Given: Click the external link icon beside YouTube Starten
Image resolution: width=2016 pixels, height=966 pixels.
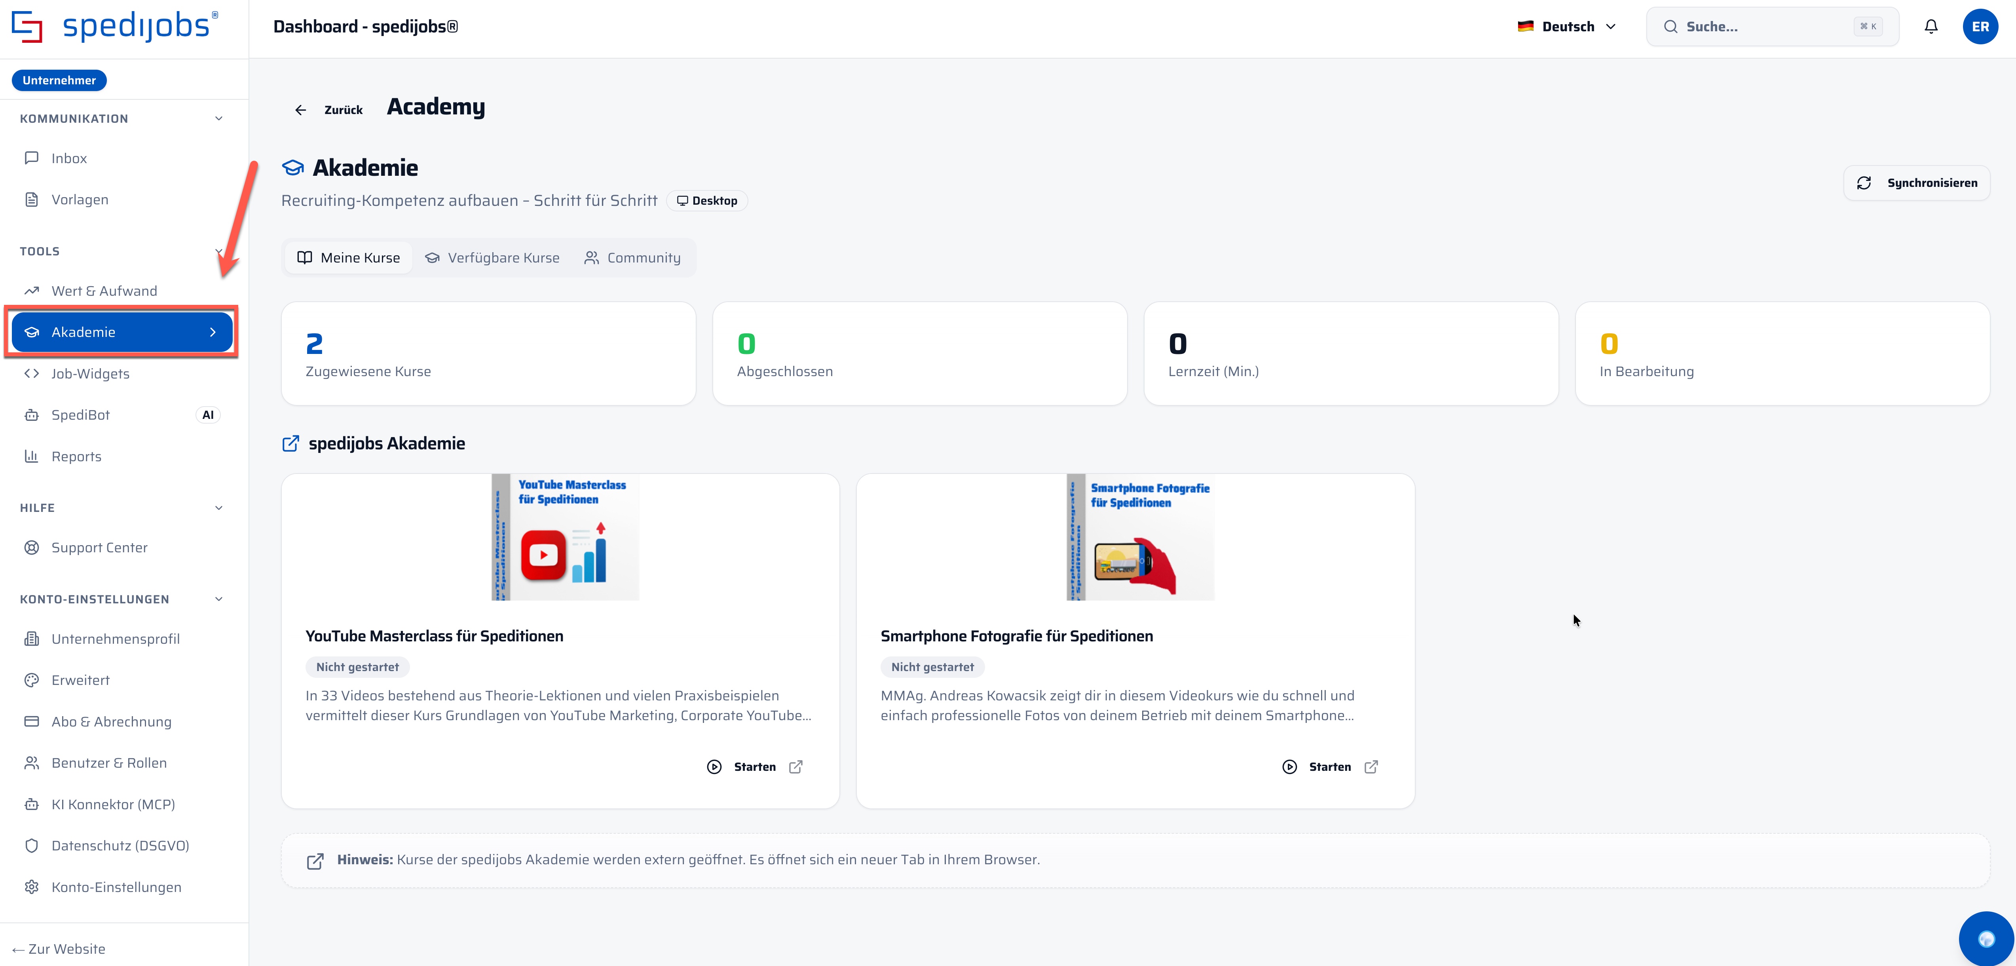Looking at the screenshot, I should pos(796,767).
